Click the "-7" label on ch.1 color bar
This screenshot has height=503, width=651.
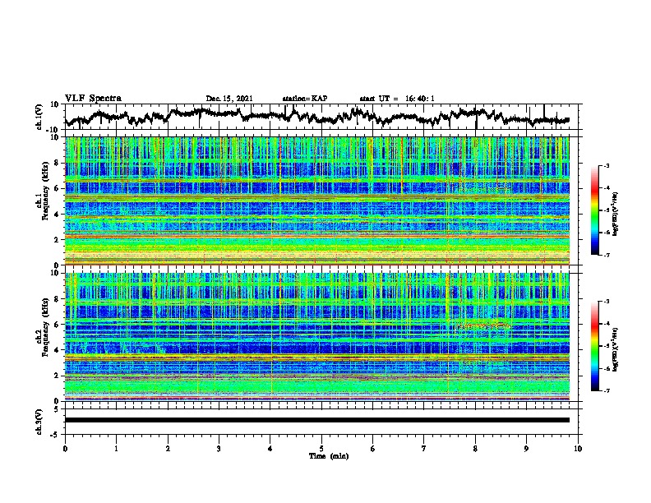pyautogui.click(x=606, y=255)
